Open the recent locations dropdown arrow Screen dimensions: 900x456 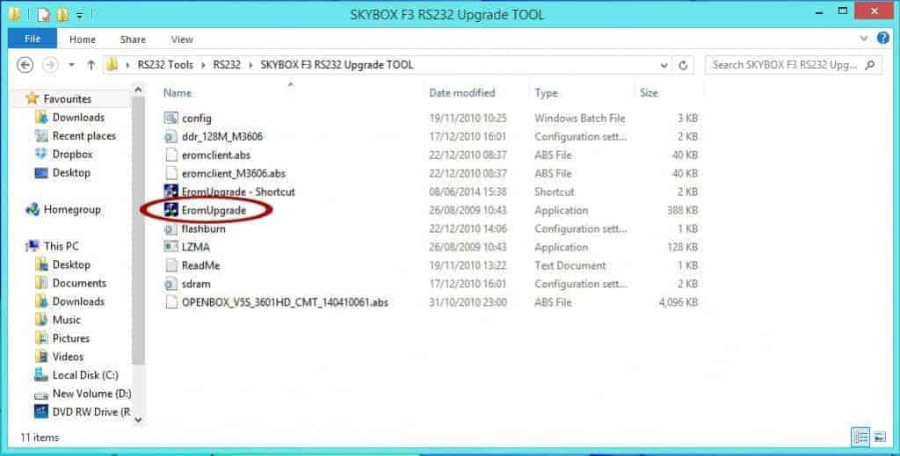coord(72,65)
